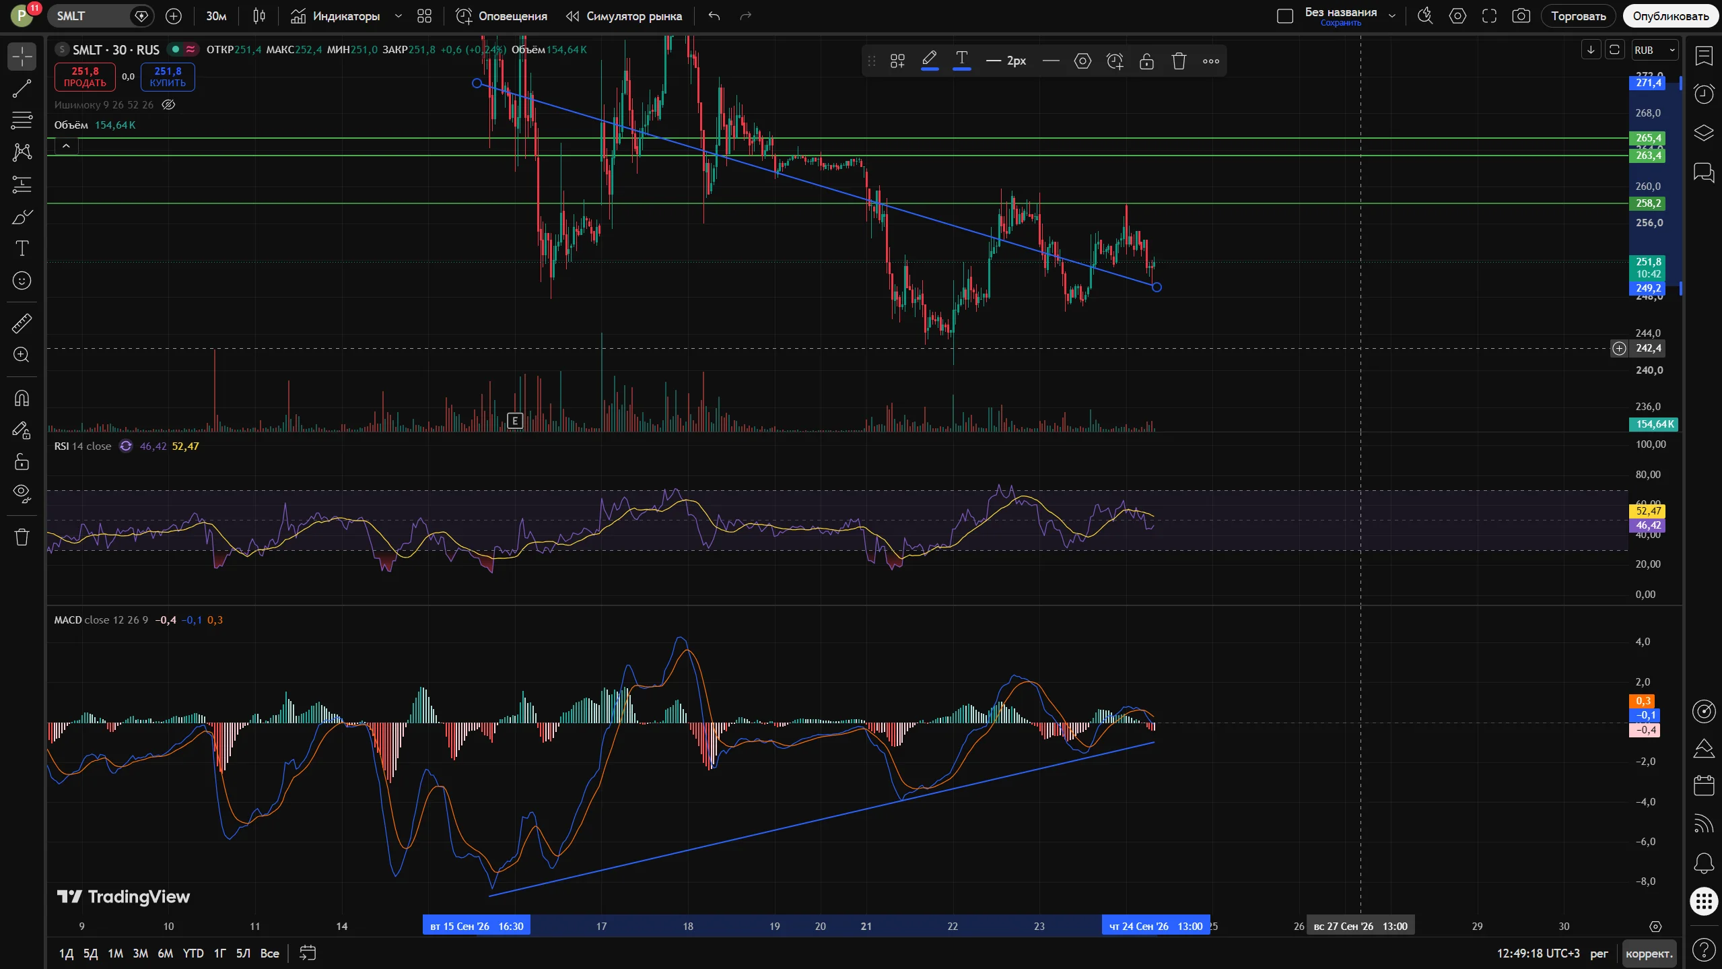Image resolution: width=1722 pixels, height=969 pixels.
Task: Open Оповещения from the top bar
Action: coord(502,16)
